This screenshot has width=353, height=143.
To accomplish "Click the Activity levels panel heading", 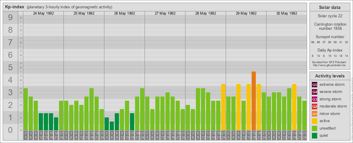I will tap(330, 76).
